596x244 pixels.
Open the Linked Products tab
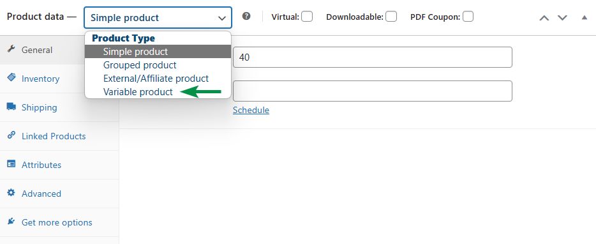click(x=59, y=136)
